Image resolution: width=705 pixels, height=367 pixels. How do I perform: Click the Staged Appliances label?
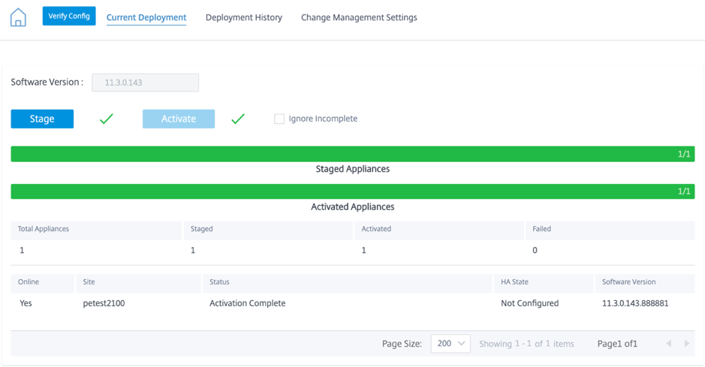(353, 169)
